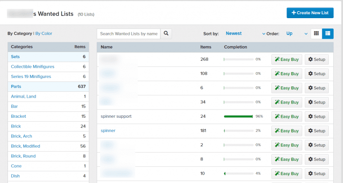This screenshot has height=183, width=343.
Task: Open the Brick, Arch category
Action: pyautogui.click(x=22, y=136)
